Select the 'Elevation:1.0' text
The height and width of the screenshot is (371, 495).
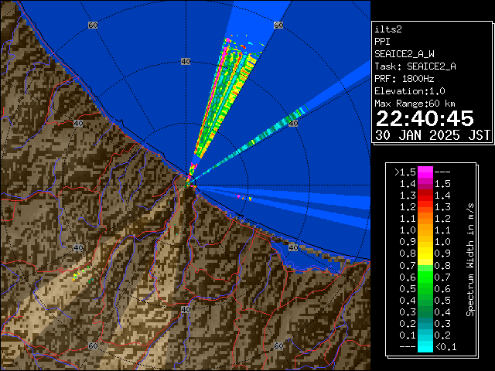point(410,91)
